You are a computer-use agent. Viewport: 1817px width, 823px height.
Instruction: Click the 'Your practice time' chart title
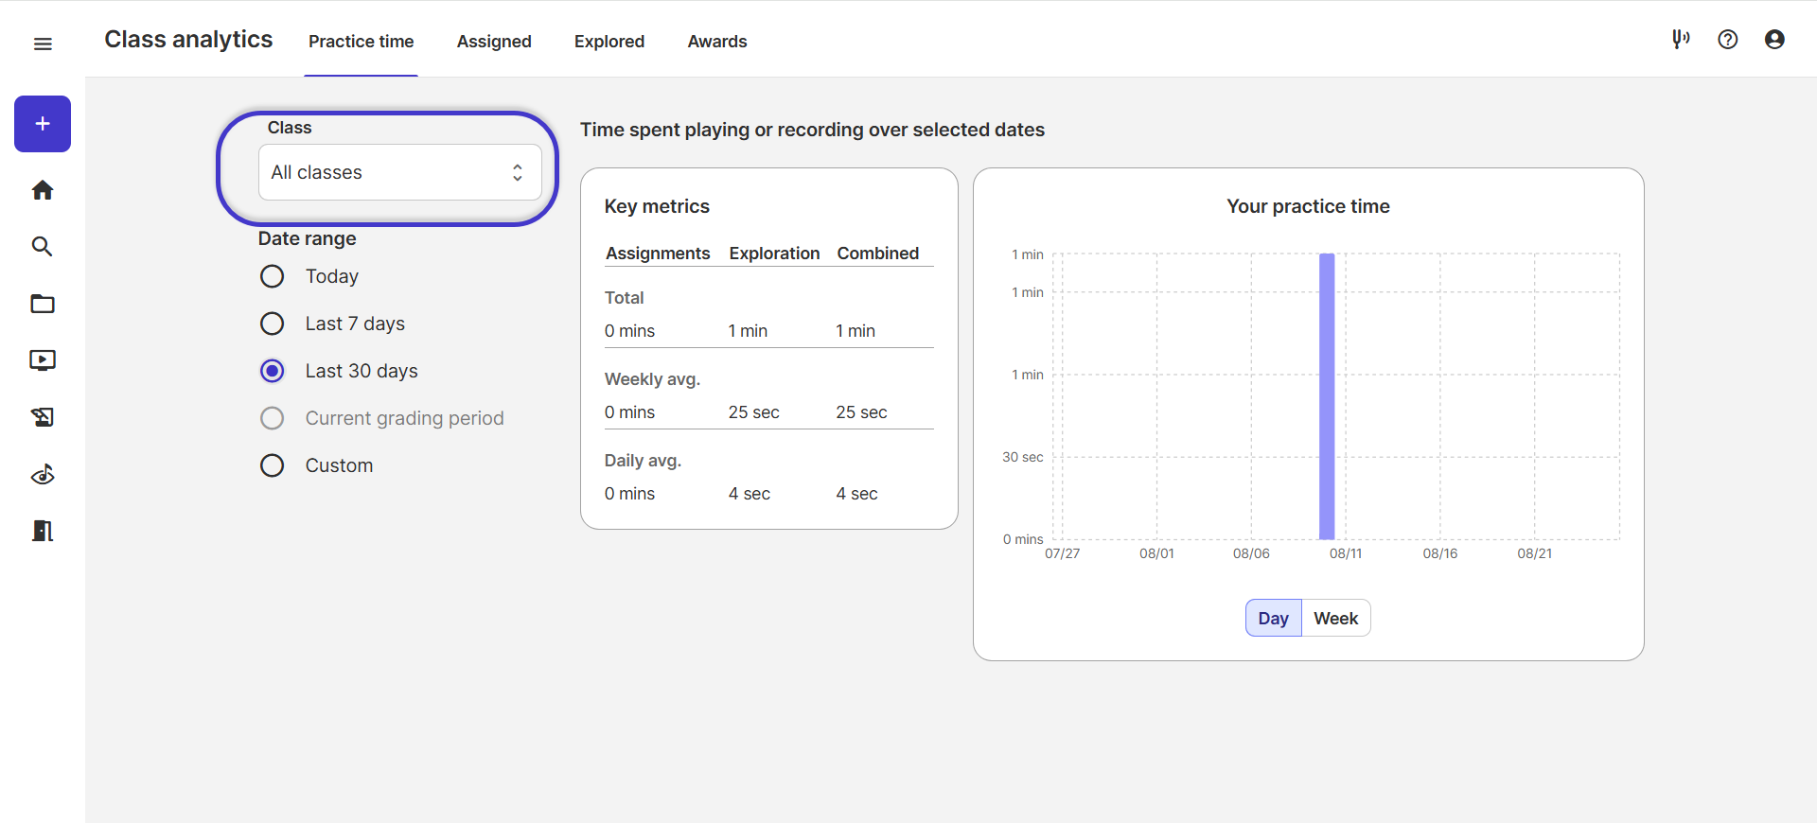tap(1309, 206)
